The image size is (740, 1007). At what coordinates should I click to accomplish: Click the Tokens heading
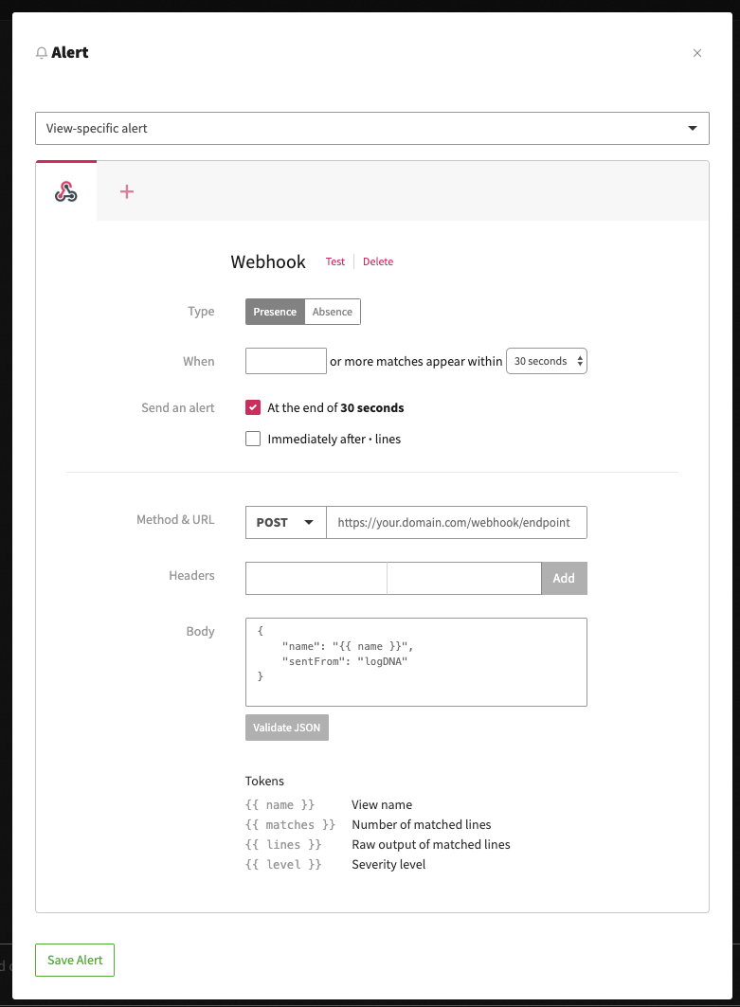click(264, 781)
